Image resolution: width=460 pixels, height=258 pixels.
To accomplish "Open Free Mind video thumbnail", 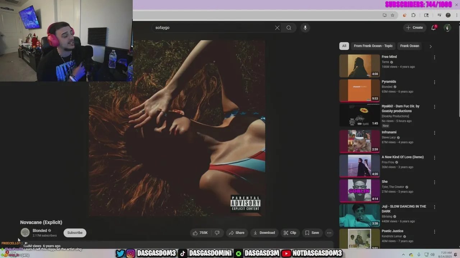I will 359,66.
